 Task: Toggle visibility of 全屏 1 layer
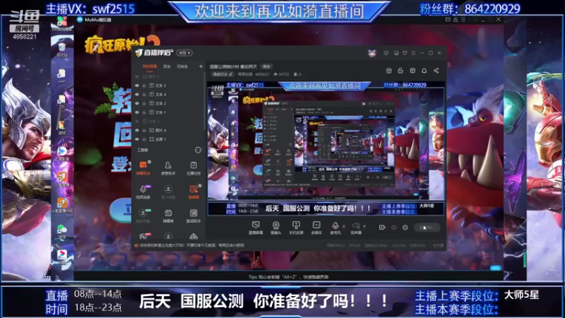pos(137,139)
